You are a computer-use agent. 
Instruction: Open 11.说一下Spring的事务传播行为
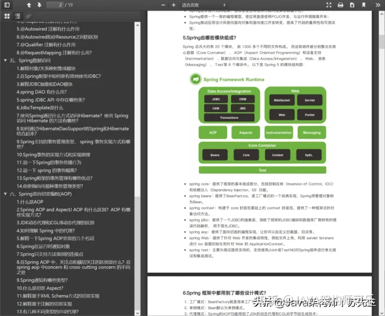pyautogui.click(x=49, y=163)
